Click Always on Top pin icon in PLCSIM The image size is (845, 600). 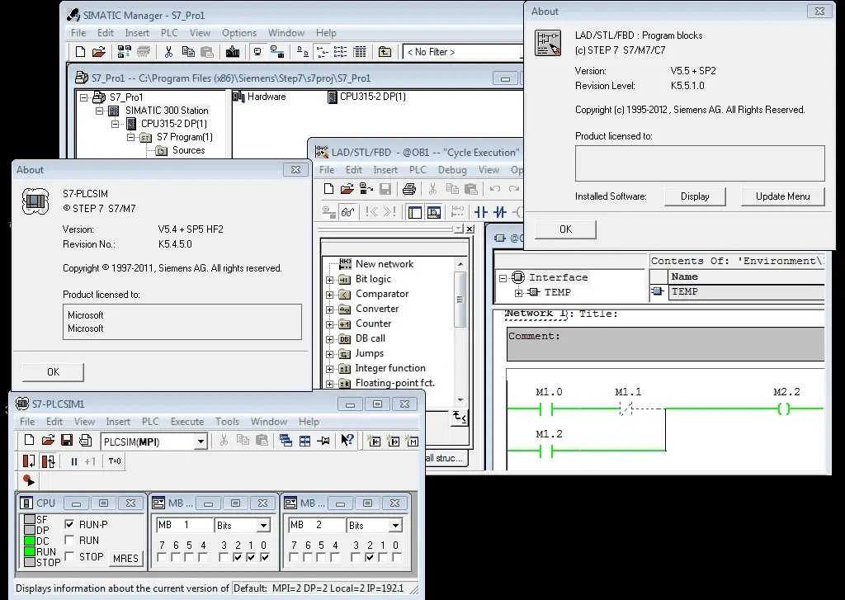[323, 441]
